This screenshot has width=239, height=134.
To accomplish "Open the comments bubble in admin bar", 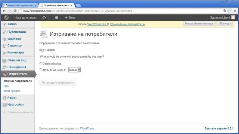I will pos(56,18).
